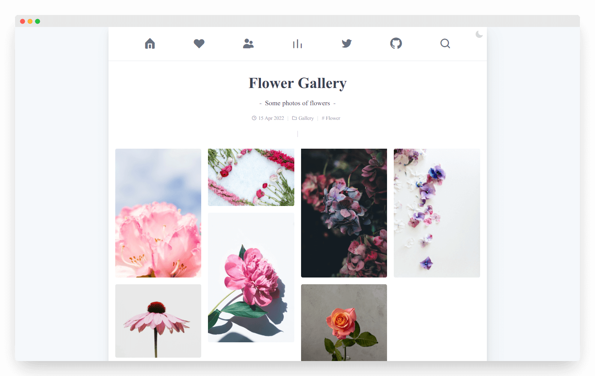Open the coneflower photo
Viewport: 595px width, 376px height.
point(158,321)
